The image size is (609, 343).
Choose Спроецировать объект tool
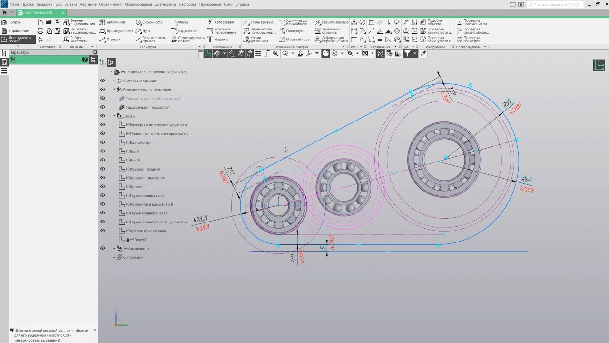tap(187, 40)
